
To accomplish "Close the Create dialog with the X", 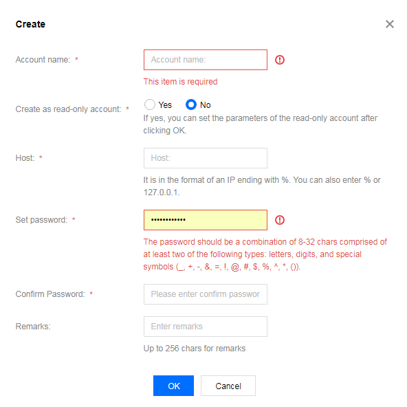I will pos(389,24).
